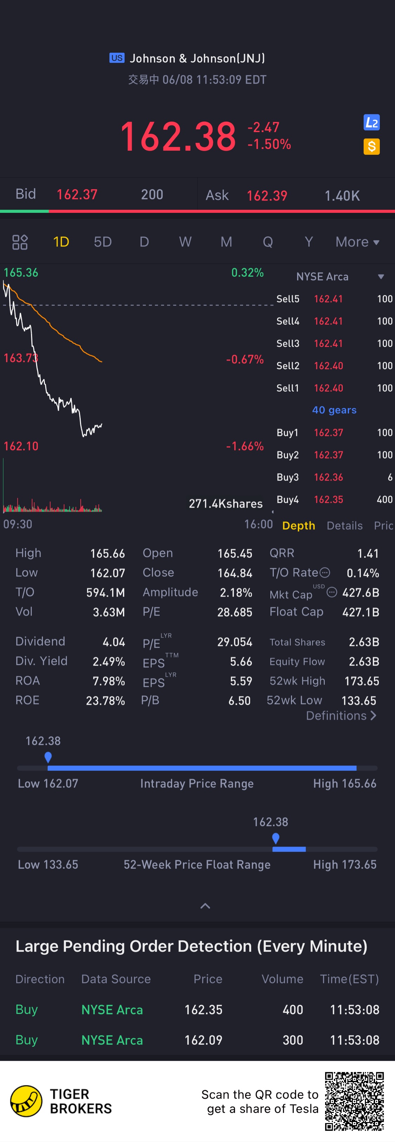Tap the Tiger Brokers logo
395x1142 pixels.
click(x=27, y=1101)
